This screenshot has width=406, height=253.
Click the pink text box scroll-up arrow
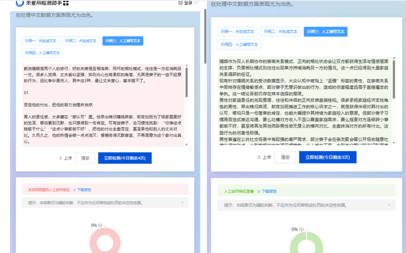187,65
